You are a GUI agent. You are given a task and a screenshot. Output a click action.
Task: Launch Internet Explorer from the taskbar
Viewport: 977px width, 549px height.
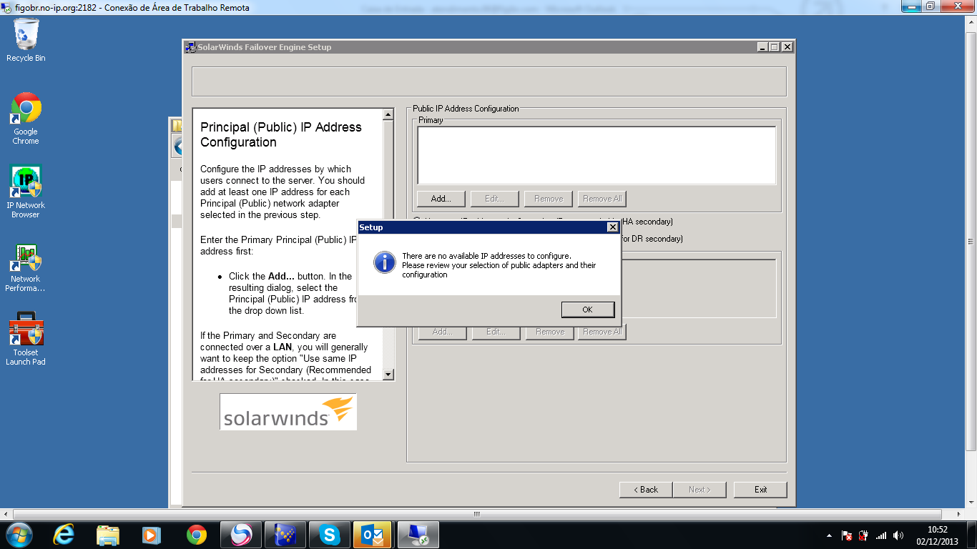tap(64, 535)
